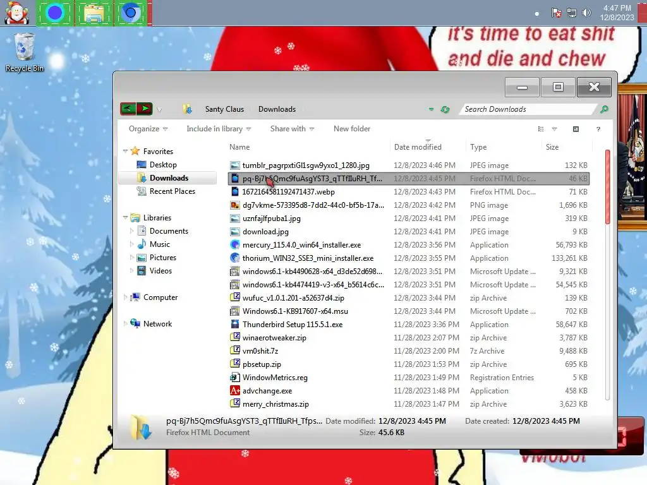Viewport: 647px width, 485px height.
Task: Click the Downloads breadcrumb in address bar
Action: [277, 109]
